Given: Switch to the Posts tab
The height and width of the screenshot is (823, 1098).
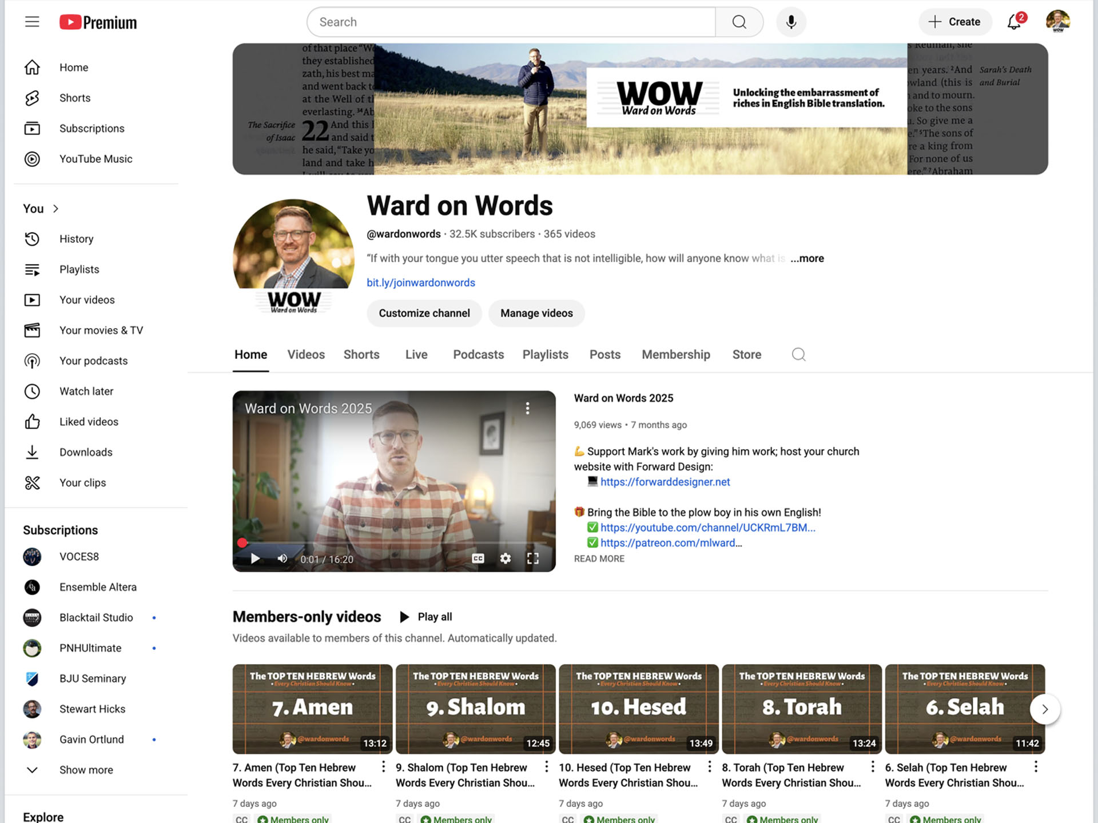Looking at the screenshot, I should 605,354.
